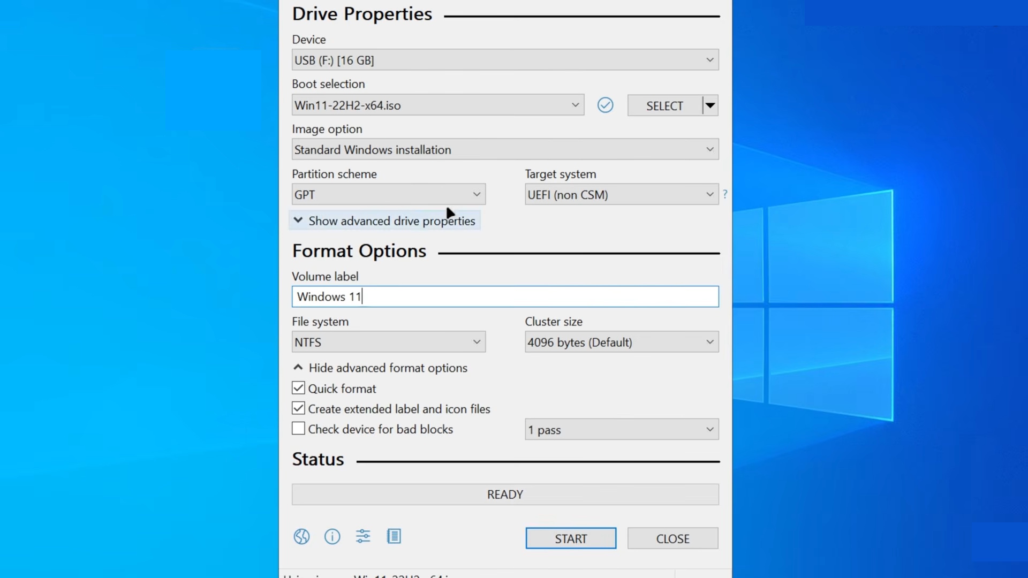The width and height of the screenshot is (1028, 578).
Task: Open Rufus settings via sliders icon
Action: 363,536
